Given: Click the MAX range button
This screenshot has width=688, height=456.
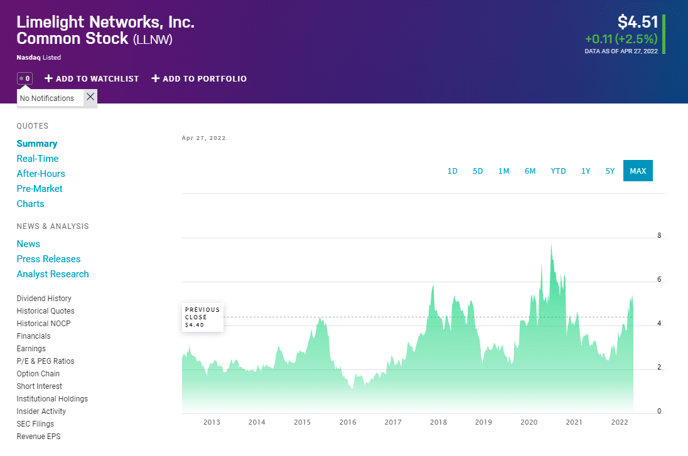Looking at the screenshot, I should (638, 171).
